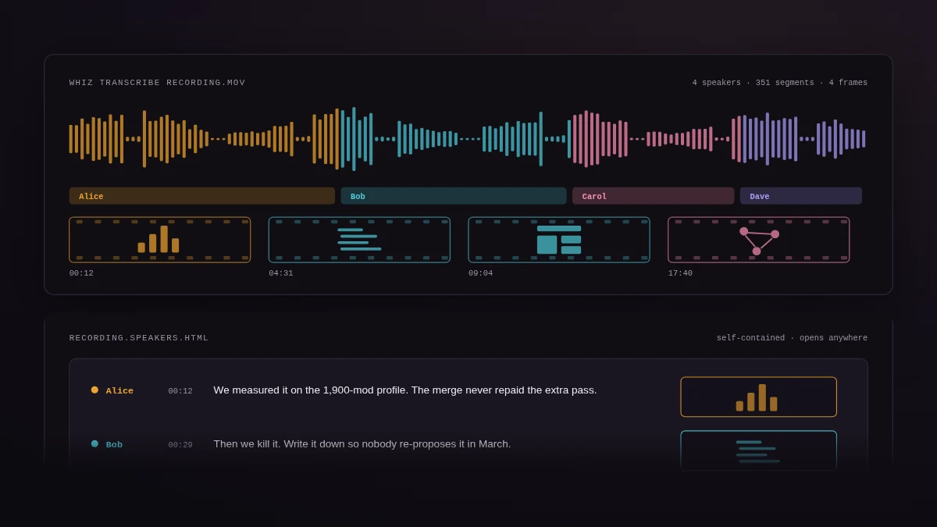Click the 04:31 frame timestamp label

pyautogui.click(x=281, y=273)
